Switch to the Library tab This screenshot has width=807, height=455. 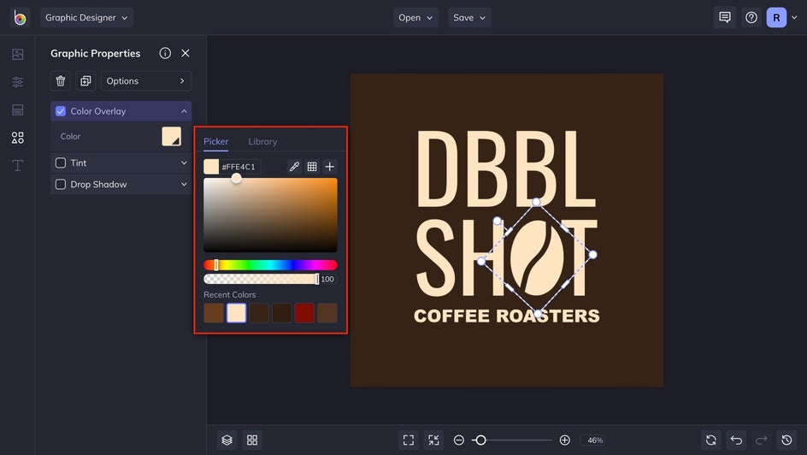click(262, 141)
